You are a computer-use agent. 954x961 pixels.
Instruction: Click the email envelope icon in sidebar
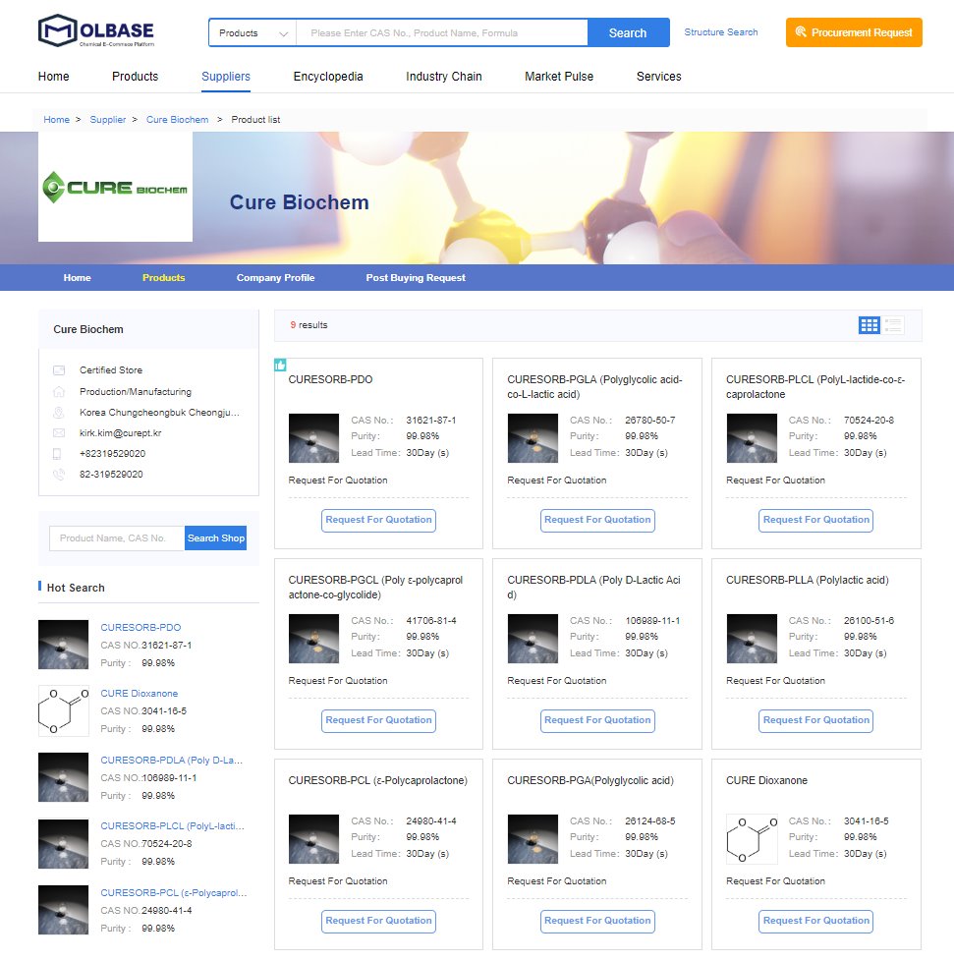click(x=59, y=433)
